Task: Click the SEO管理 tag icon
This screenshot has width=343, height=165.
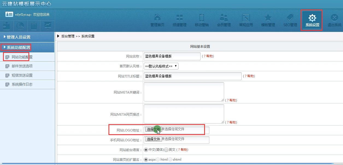Action: coord(290,18)
